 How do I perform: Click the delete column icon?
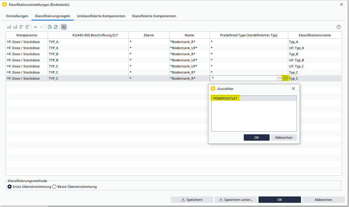pyautogui.click(x=27, y=27)
